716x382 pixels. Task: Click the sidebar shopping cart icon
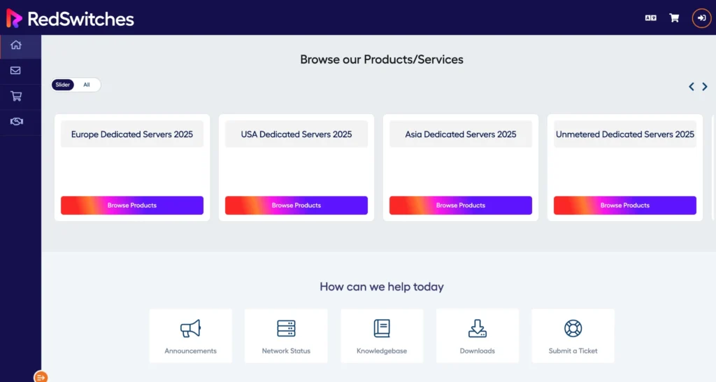[x=15, y=96]
